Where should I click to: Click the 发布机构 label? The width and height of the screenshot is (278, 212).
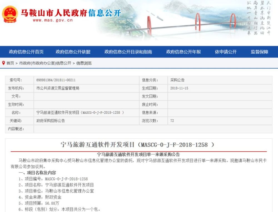point(16,88)
